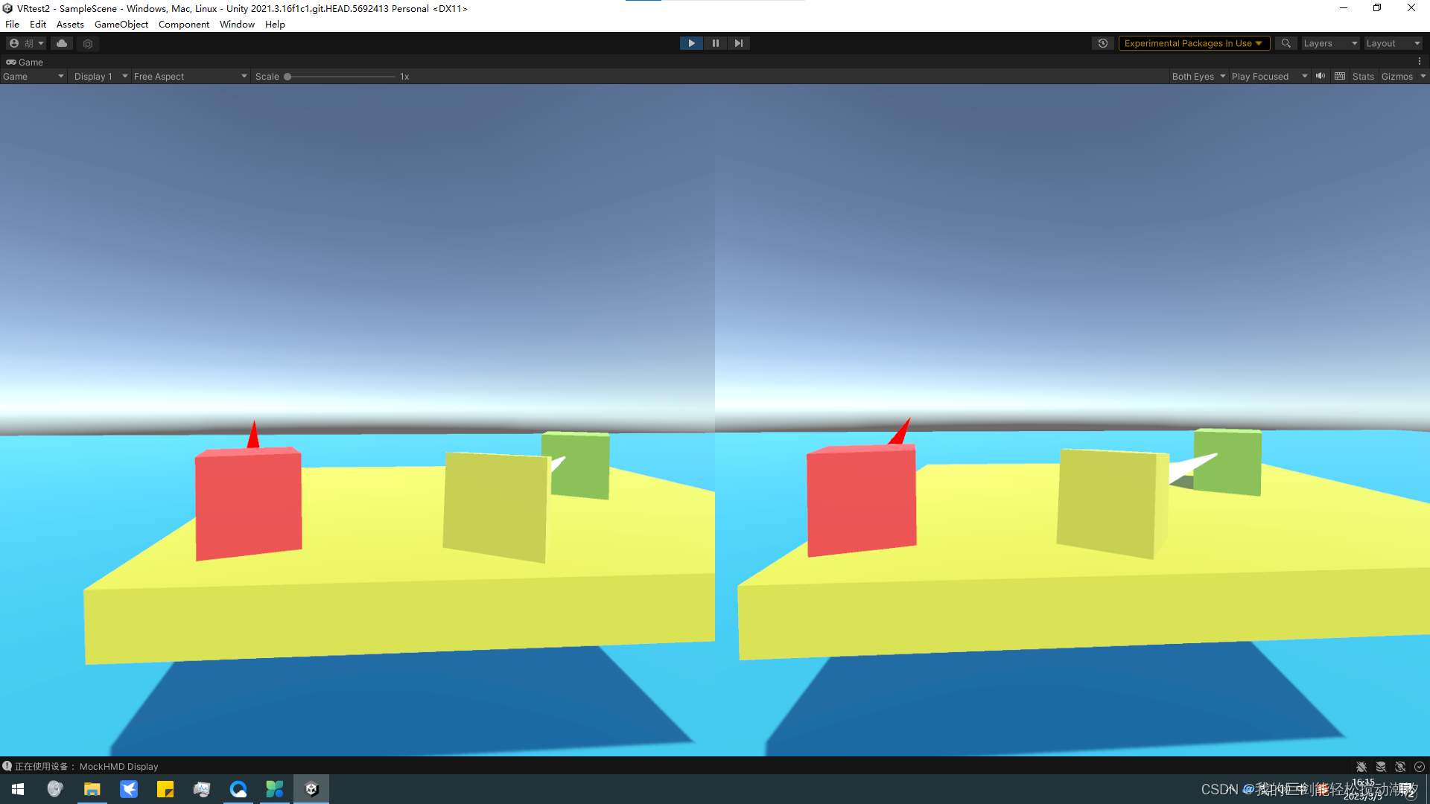
Task: Click the Free Aspect ratio selector
Action: point(188,76)
